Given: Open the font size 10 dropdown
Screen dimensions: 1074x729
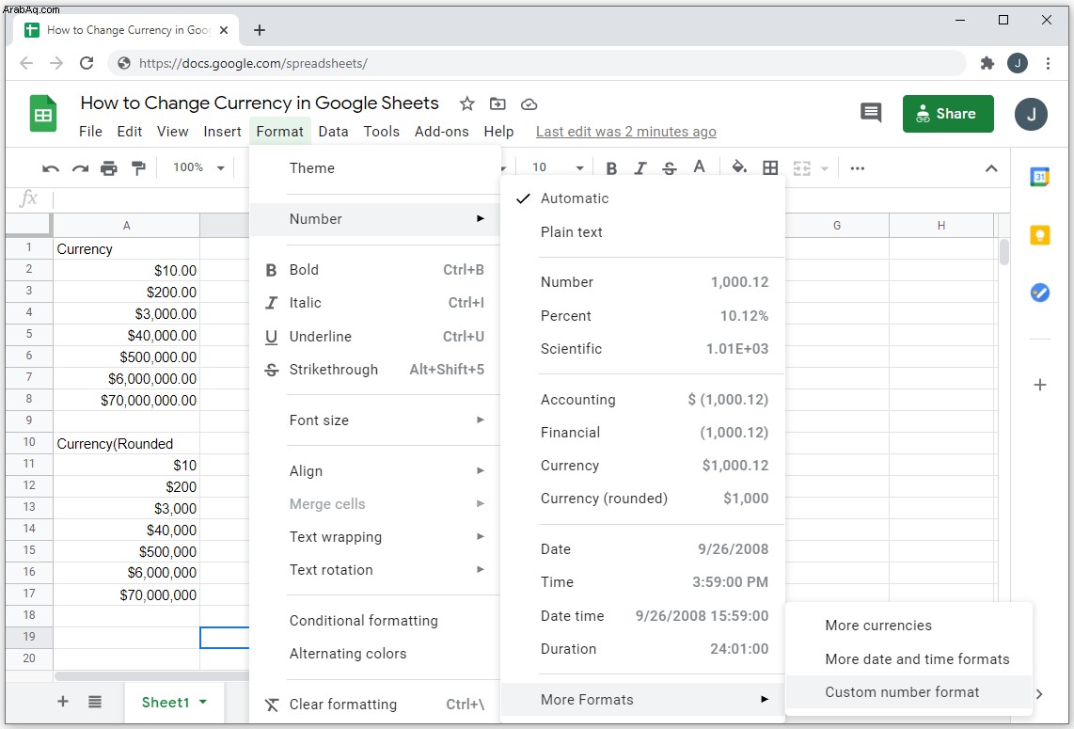Looking at the screenshot, I should [579, 167].
